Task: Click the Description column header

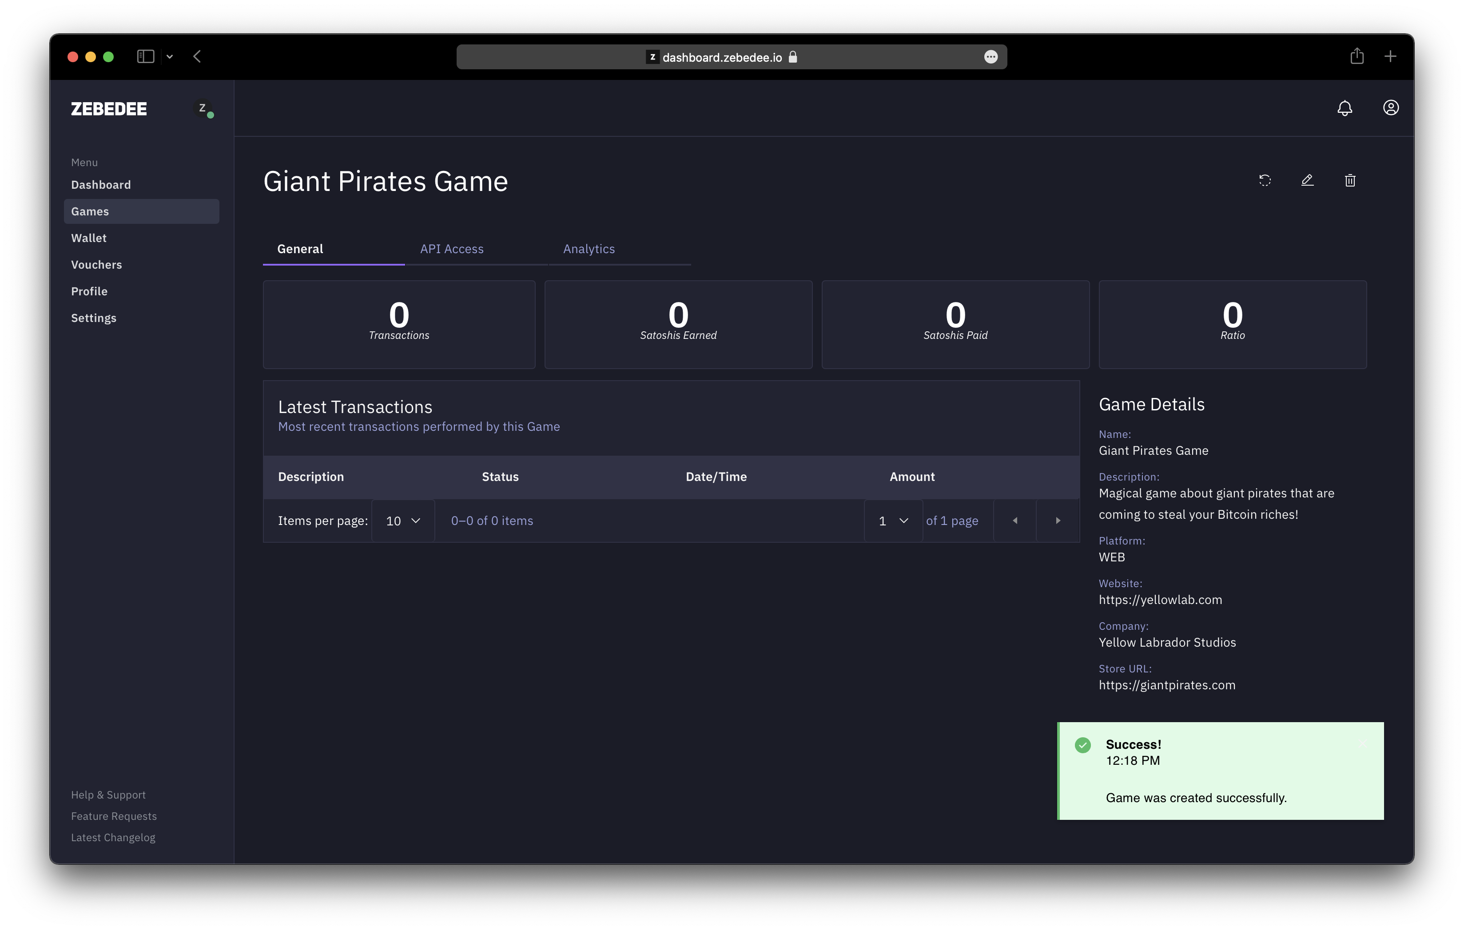Action: 310,477
